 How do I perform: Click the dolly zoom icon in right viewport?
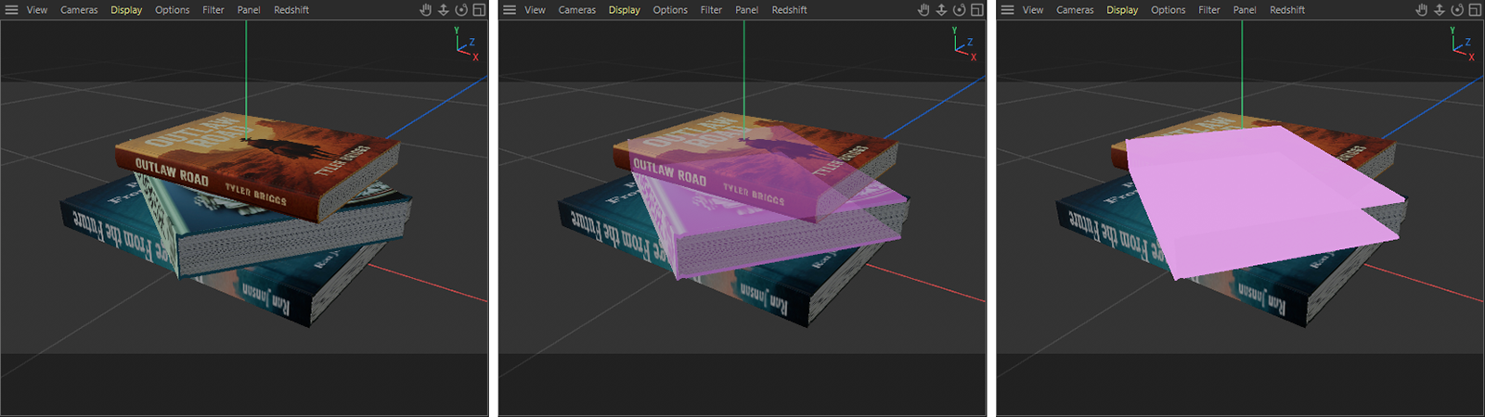pyautogui.click(x=1439, y=10)
